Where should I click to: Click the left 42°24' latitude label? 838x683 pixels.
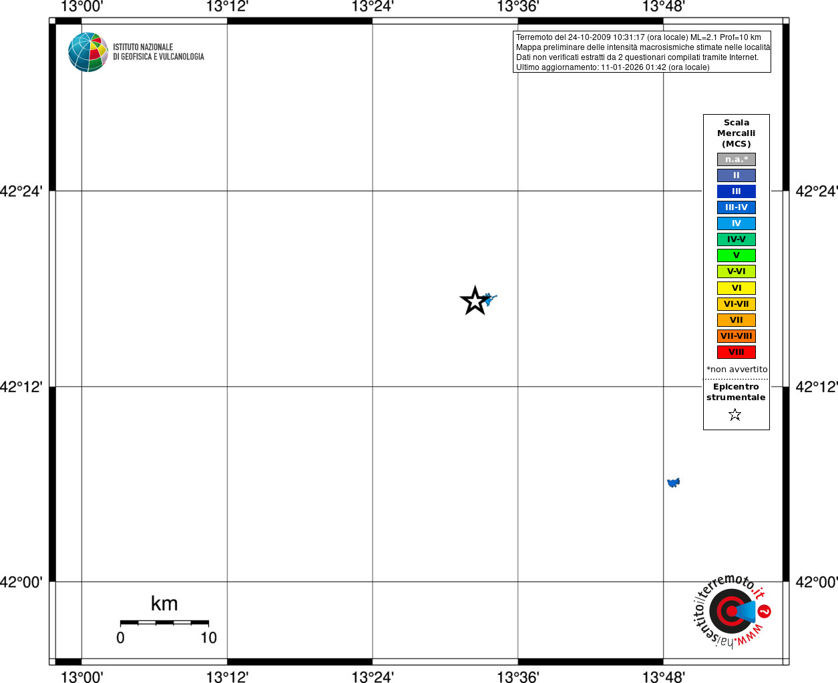click(x=21, y=191)
